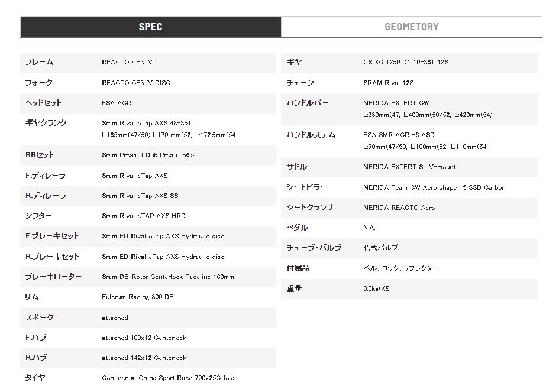Screen dimensions: 559x392
Task: Click the ペダル label
Action: (x=298, y=228)
